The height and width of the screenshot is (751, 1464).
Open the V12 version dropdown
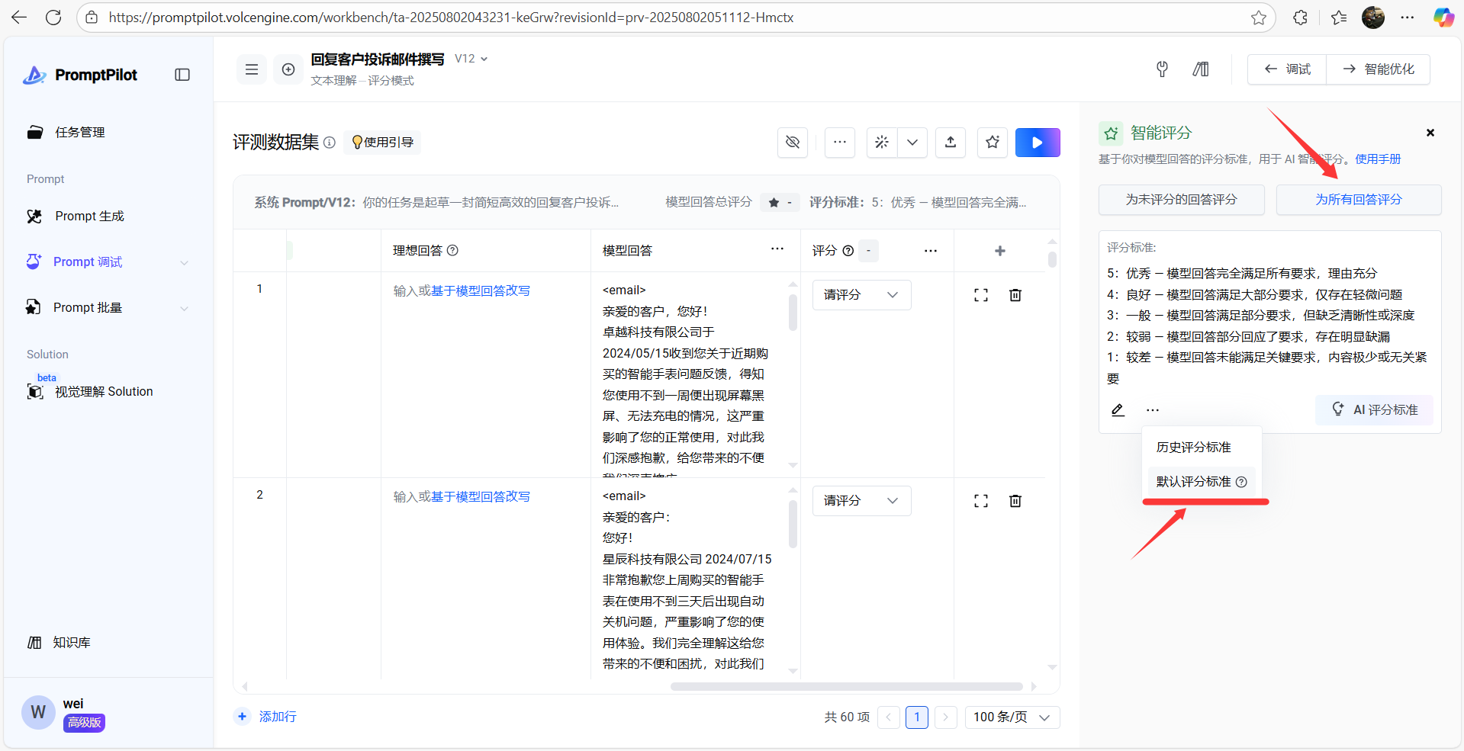tap(471, 59)
